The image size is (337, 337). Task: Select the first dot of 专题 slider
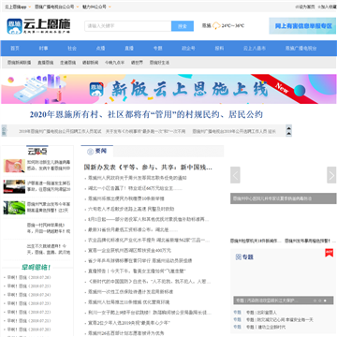pyautogui.click(x=315, y=300)
